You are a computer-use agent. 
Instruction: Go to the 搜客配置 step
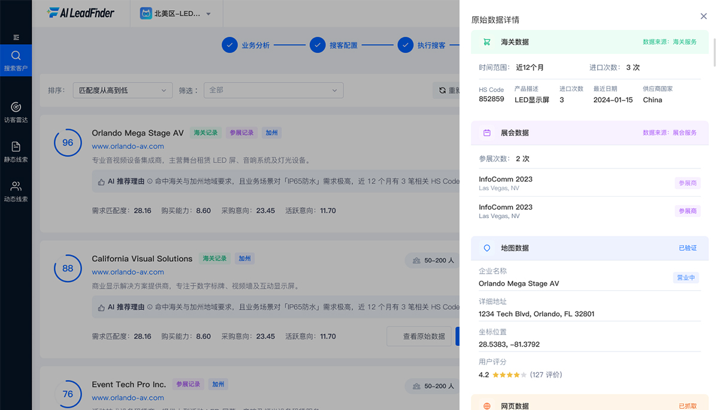click(x=334, y=45)
